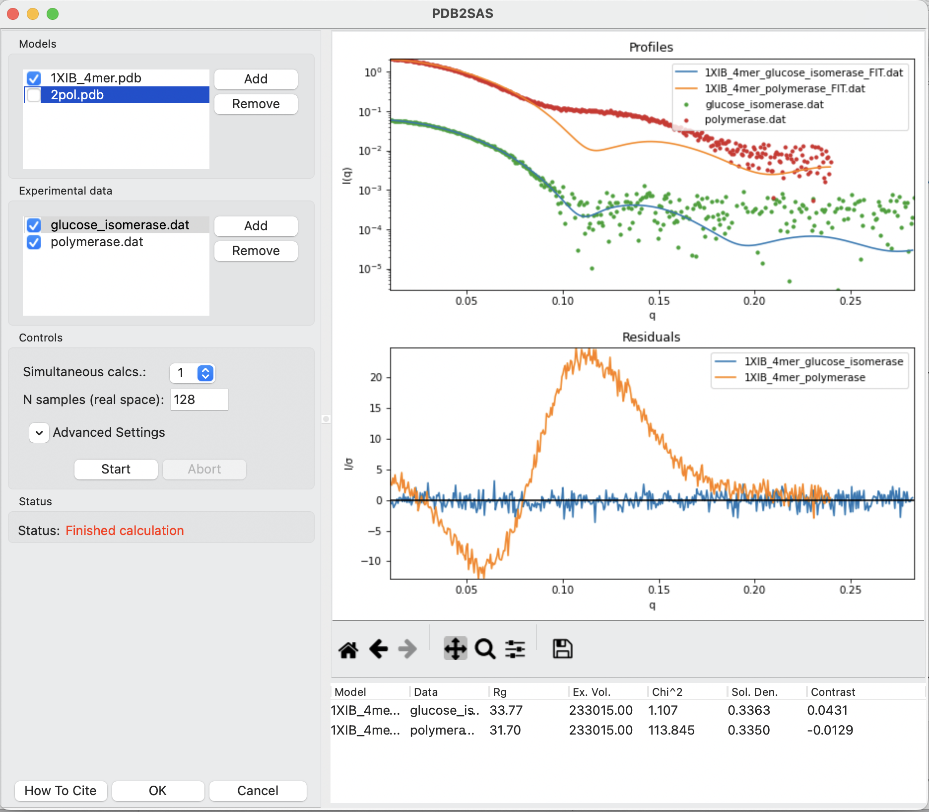Enable the 2pol.pdb model checkbox
The width and height of the screenshot is (929, 812).
coord(34,95)
